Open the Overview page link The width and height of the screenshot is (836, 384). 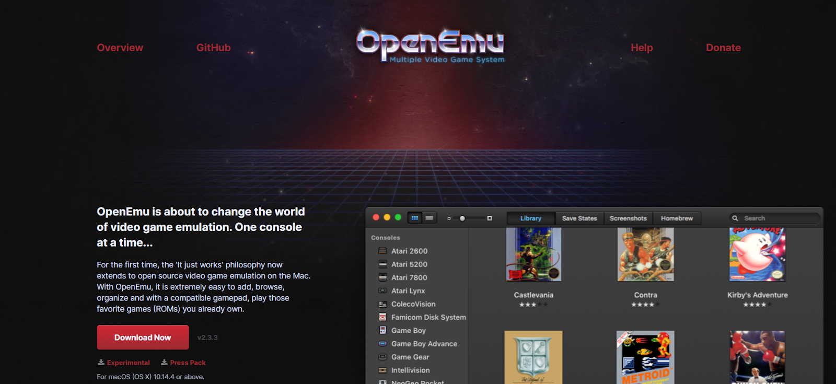(x=120, y=48)
